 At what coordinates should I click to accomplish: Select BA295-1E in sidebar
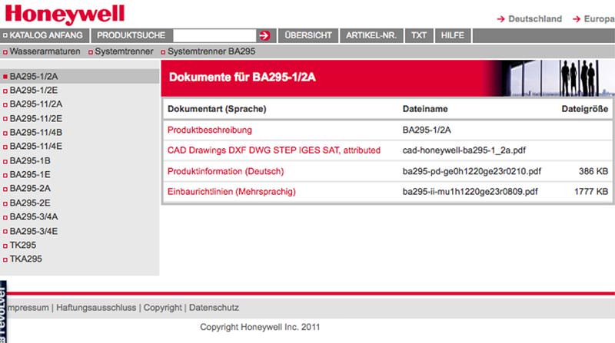click(x=30, y=175)
